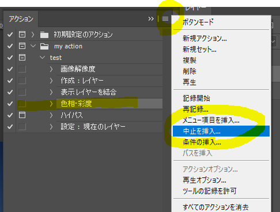Toggle the check mark for test action
This screenshot has height=212, width=280.
pos(10,58)
